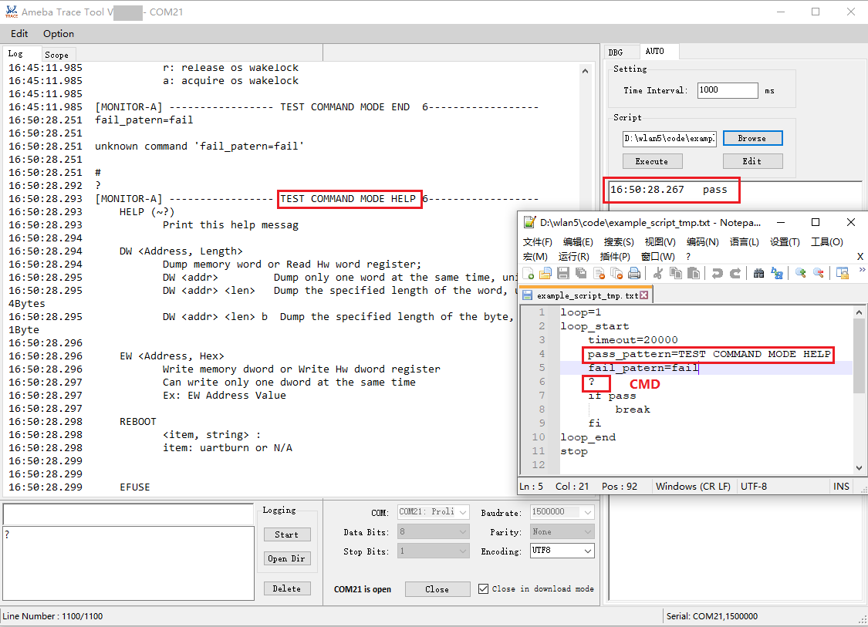The image size is (868, 627).
Task: Expand the Encoding UTF8 dropdown
Action: (x=588, y=551)
